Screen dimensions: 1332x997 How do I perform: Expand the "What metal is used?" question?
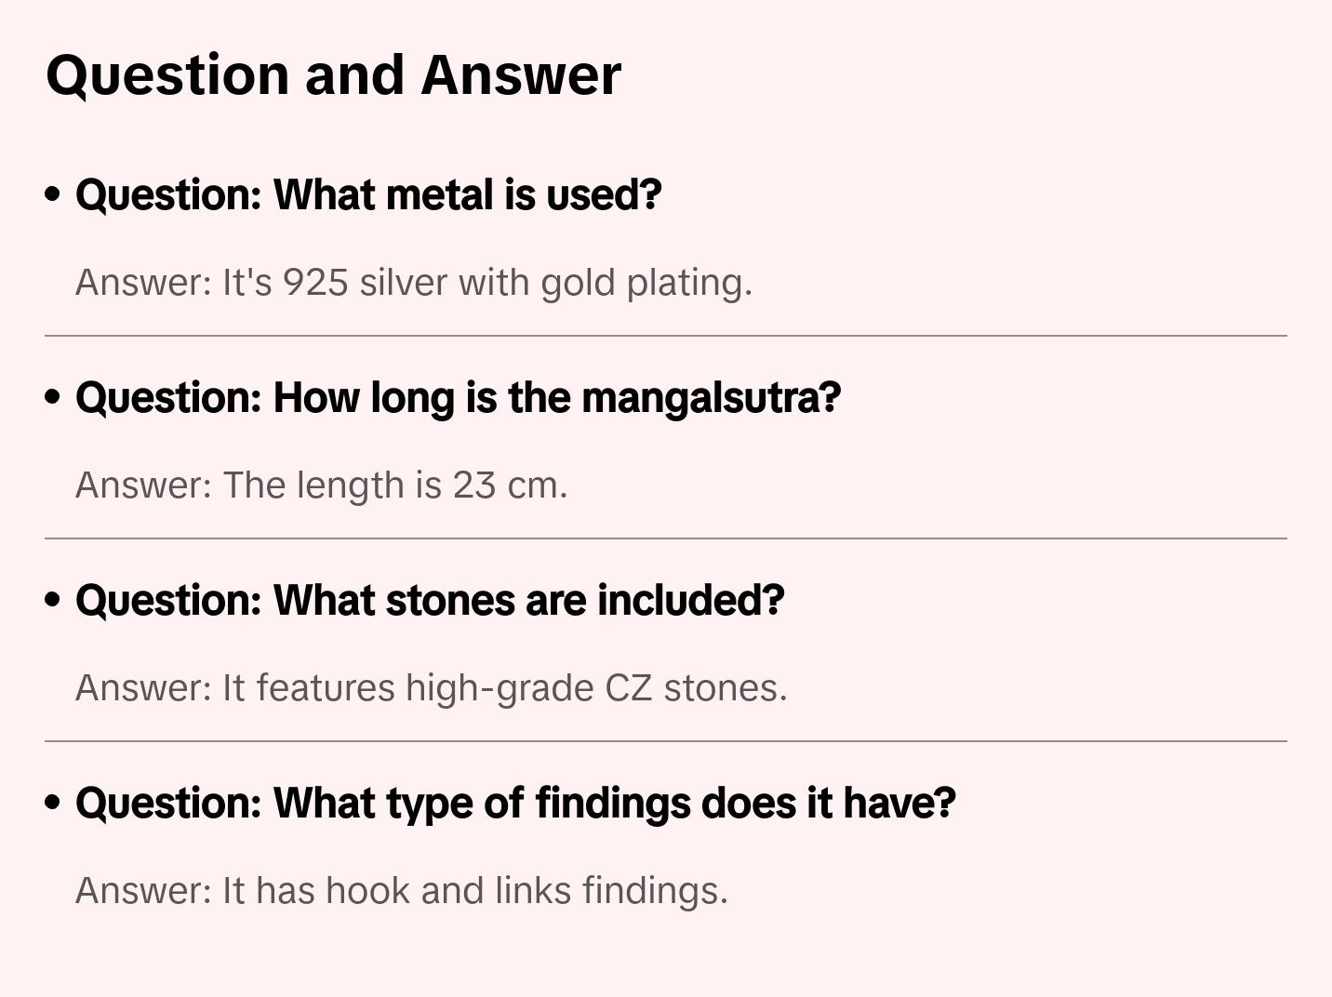pos(368,195)
